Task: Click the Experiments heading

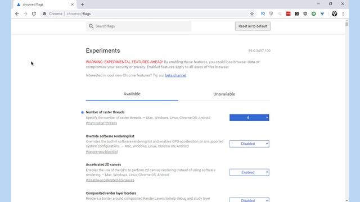Action: (x=103, y=50)
